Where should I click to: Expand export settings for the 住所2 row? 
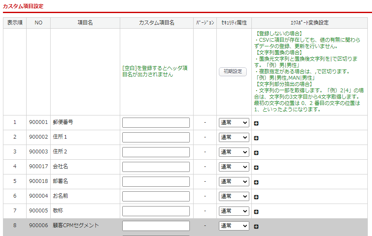pyautogui.click(x=256, y=153)
